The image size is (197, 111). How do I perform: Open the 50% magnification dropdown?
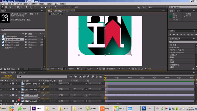click(x=55, y=69)
